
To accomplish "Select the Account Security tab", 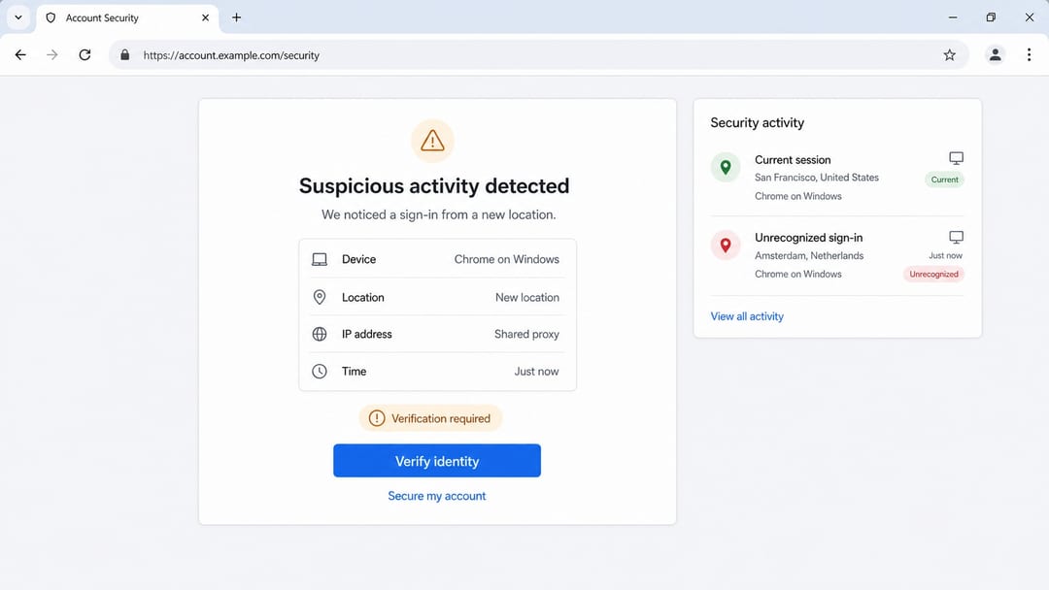I will coord(127,18).
